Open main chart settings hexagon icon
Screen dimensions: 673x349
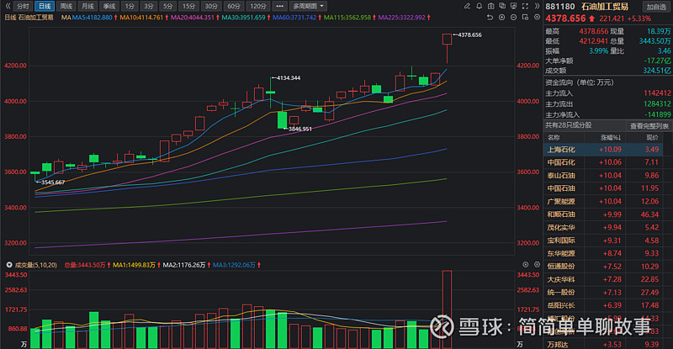pyautogui.click(x=537, y=17)
